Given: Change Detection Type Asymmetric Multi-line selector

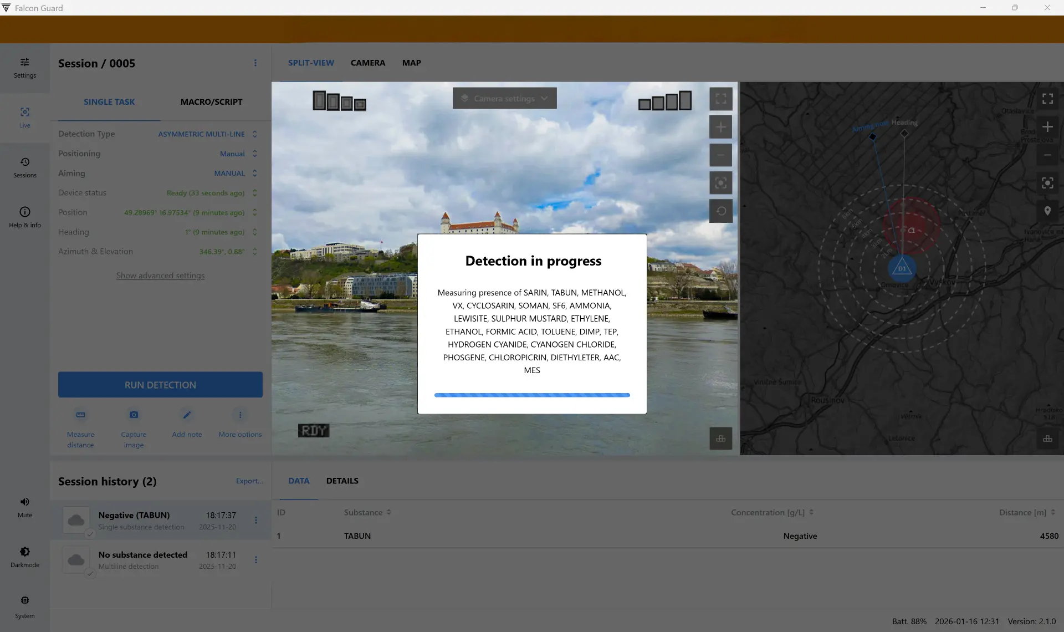Looking at the screenshot, I should [207, 134].
